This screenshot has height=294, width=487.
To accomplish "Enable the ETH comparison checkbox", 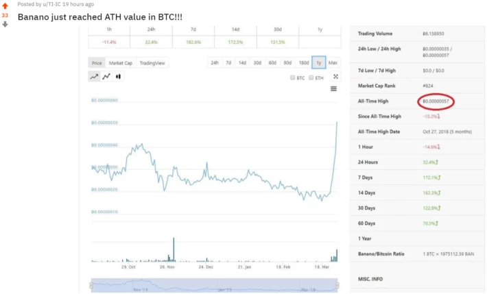I will tap(311, 77).
